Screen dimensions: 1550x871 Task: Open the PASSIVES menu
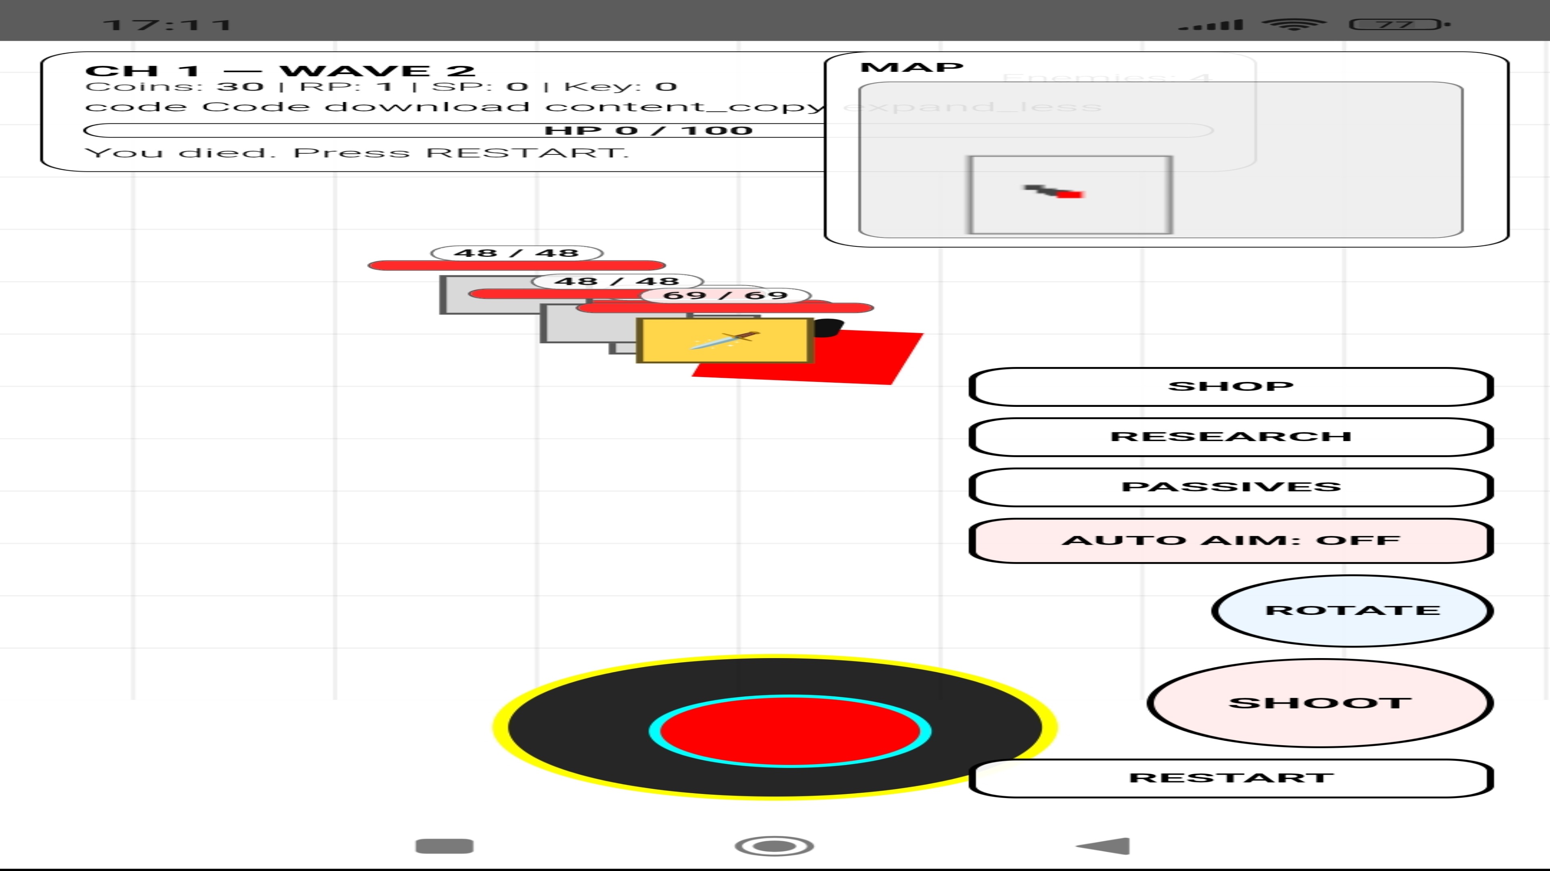pyautogui.click(x=1230, y=487)
